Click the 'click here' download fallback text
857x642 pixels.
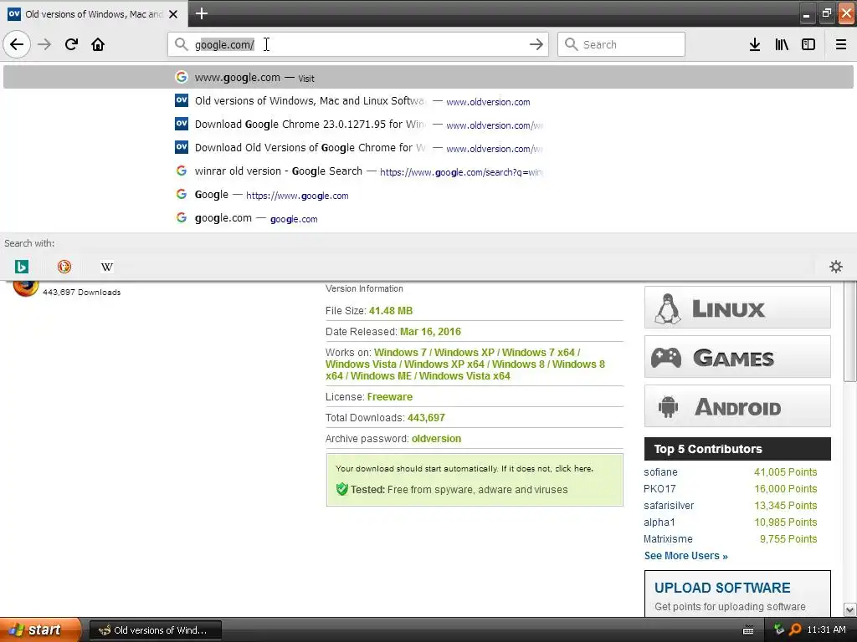click(x=573, y=468)
